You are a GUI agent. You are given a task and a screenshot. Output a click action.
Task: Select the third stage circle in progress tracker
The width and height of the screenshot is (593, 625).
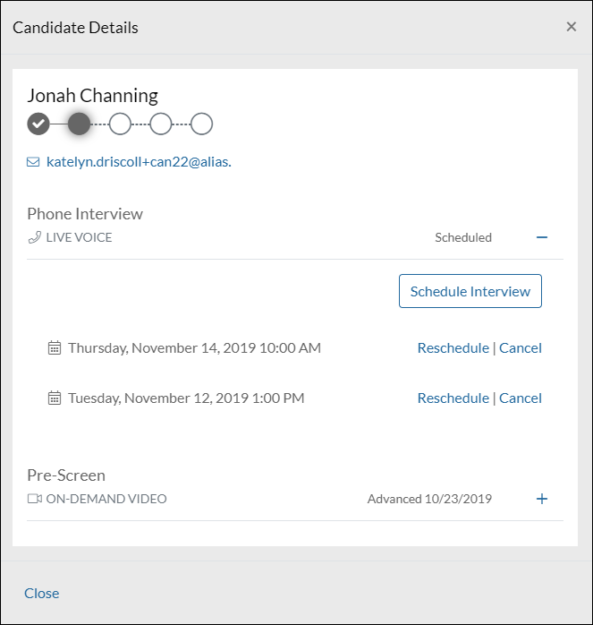tap(120, 124)
